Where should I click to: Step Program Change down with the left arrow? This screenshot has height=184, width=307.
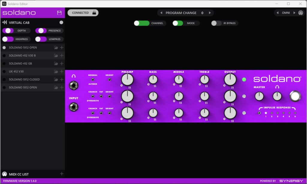[161, 13]
